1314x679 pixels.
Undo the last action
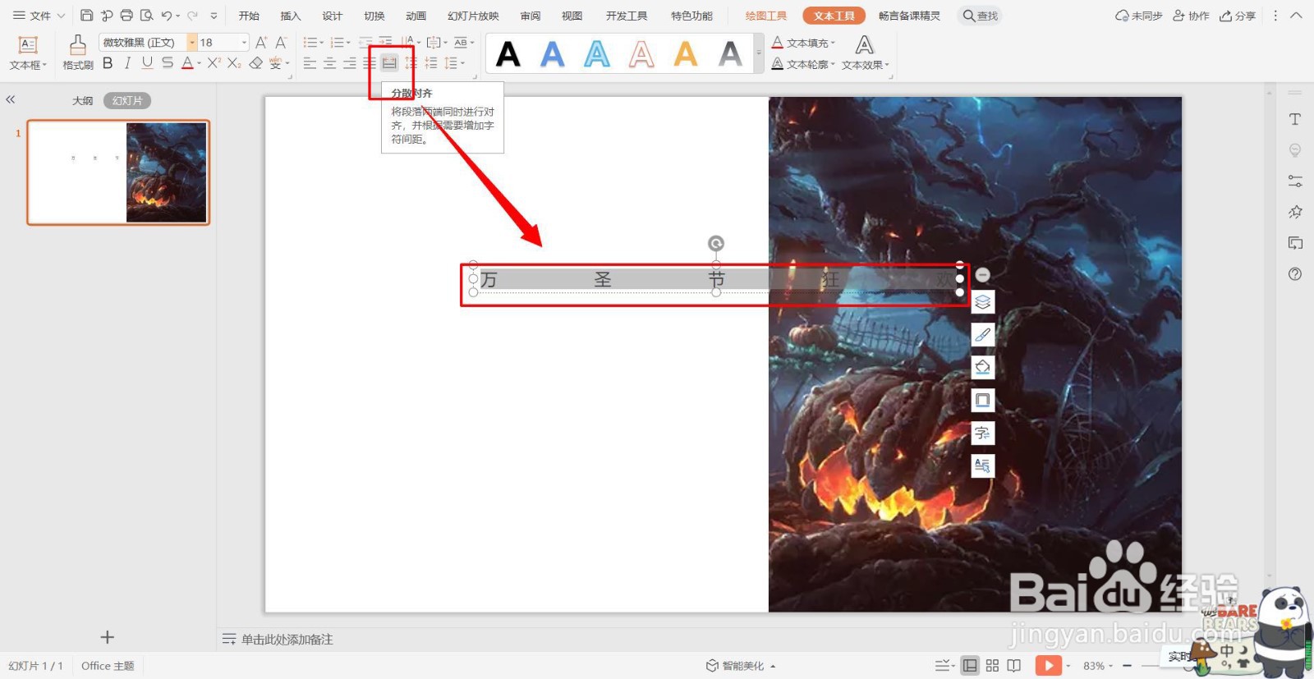click(x=167, y=16)
